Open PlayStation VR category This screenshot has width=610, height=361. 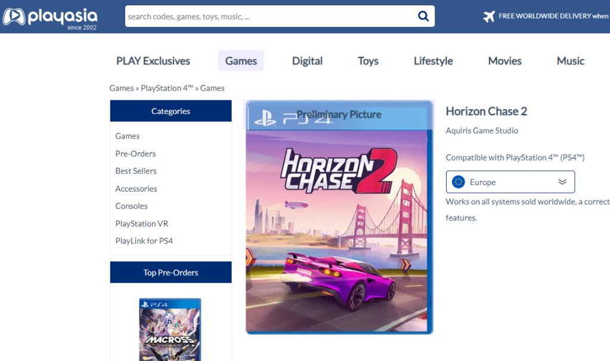pos(142,223)
